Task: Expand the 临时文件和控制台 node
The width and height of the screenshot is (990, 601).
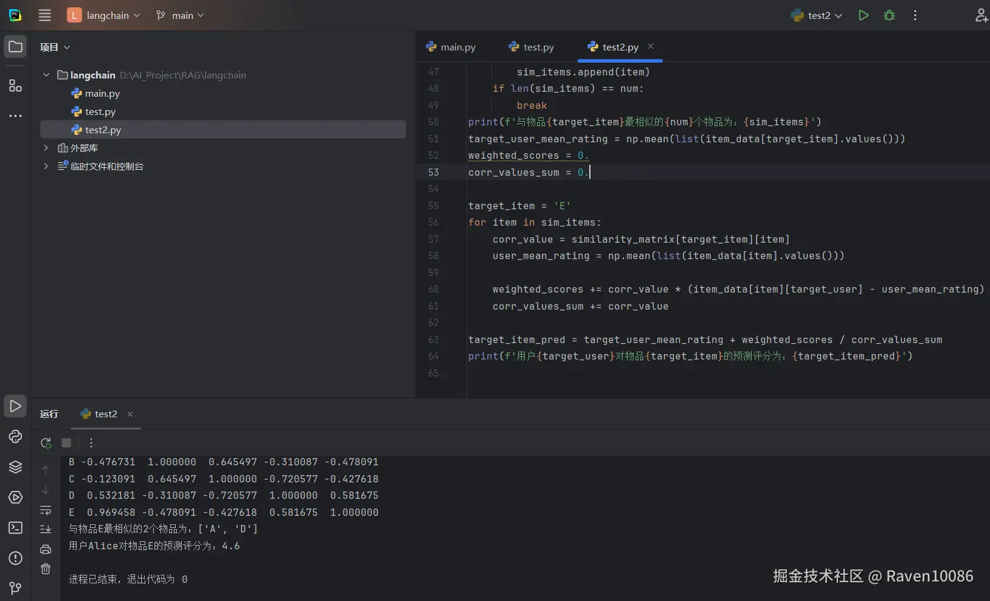Action: 46,166
